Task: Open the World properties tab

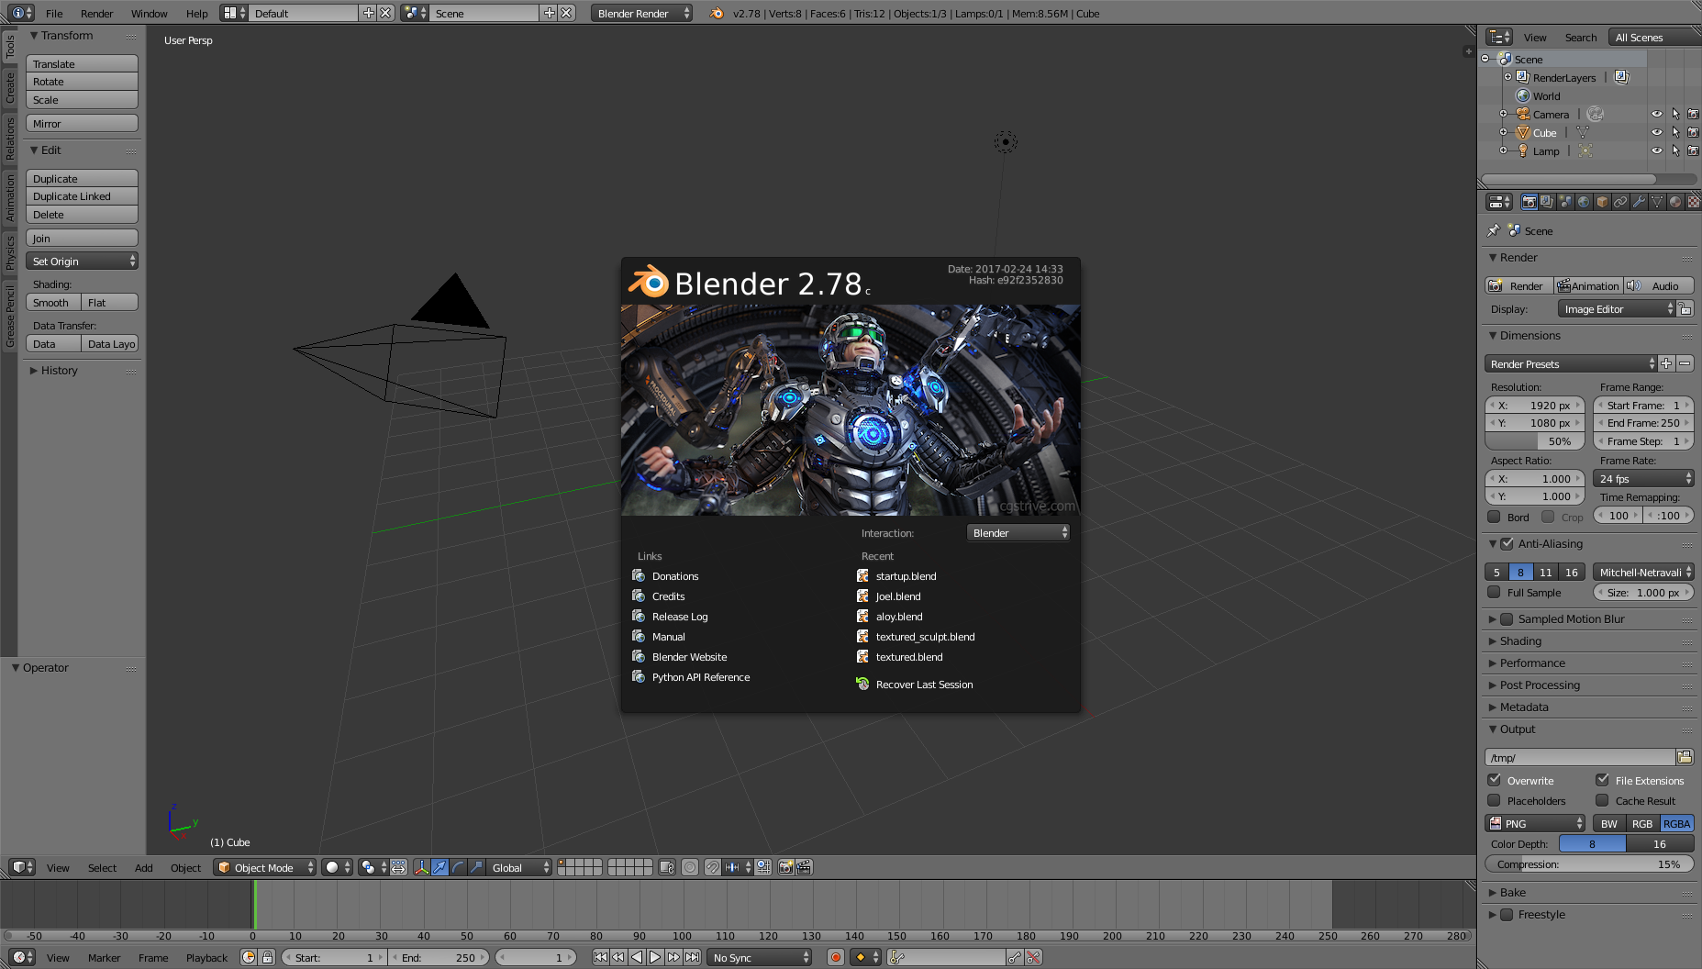Action: tap(1584, 202)
